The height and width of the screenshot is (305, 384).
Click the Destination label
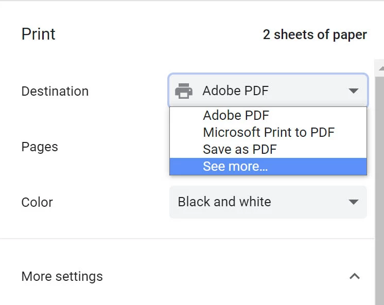[55, 91]
